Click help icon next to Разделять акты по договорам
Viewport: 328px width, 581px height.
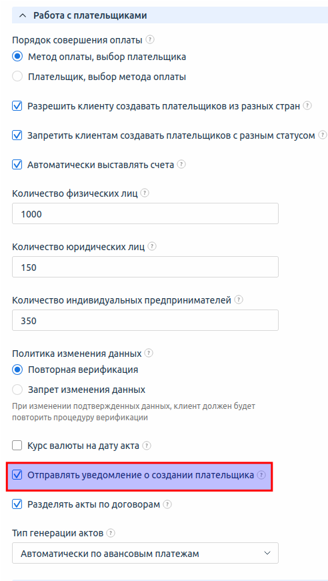pos(168,504)
